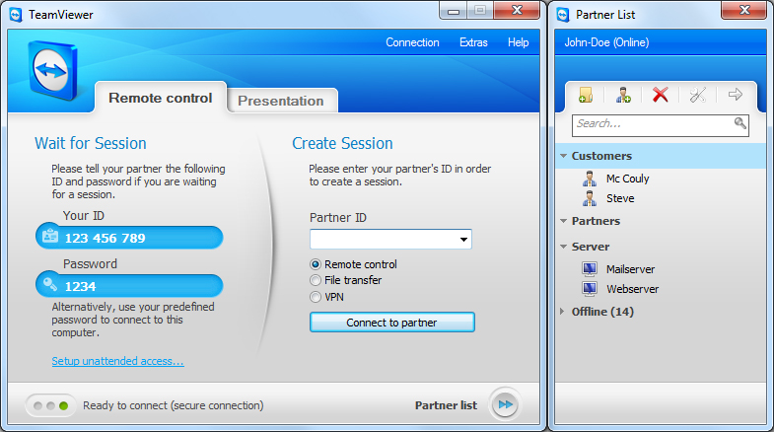
Task: Select the Steve entry name
Action: click(x=620, y=198)
